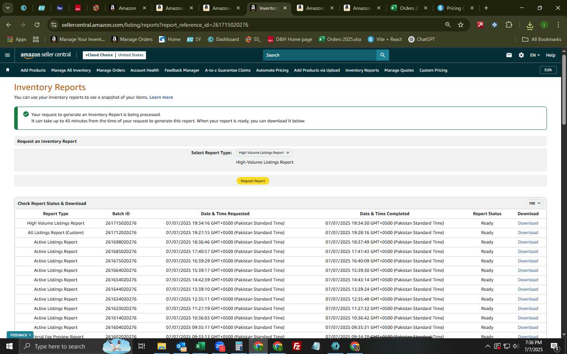This screenshot has width=567, height=354.
Task: Go back with the browser back arrow
Action: pos(9,25)
